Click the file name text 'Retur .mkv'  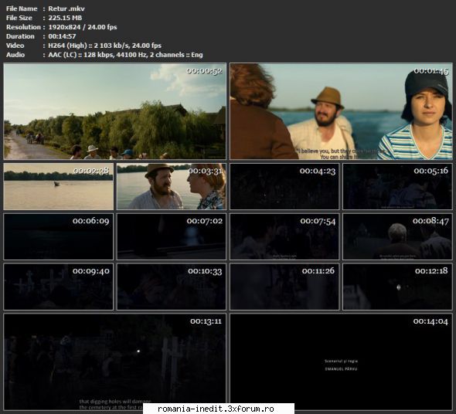pyautogui.click(x=66, y=8)
